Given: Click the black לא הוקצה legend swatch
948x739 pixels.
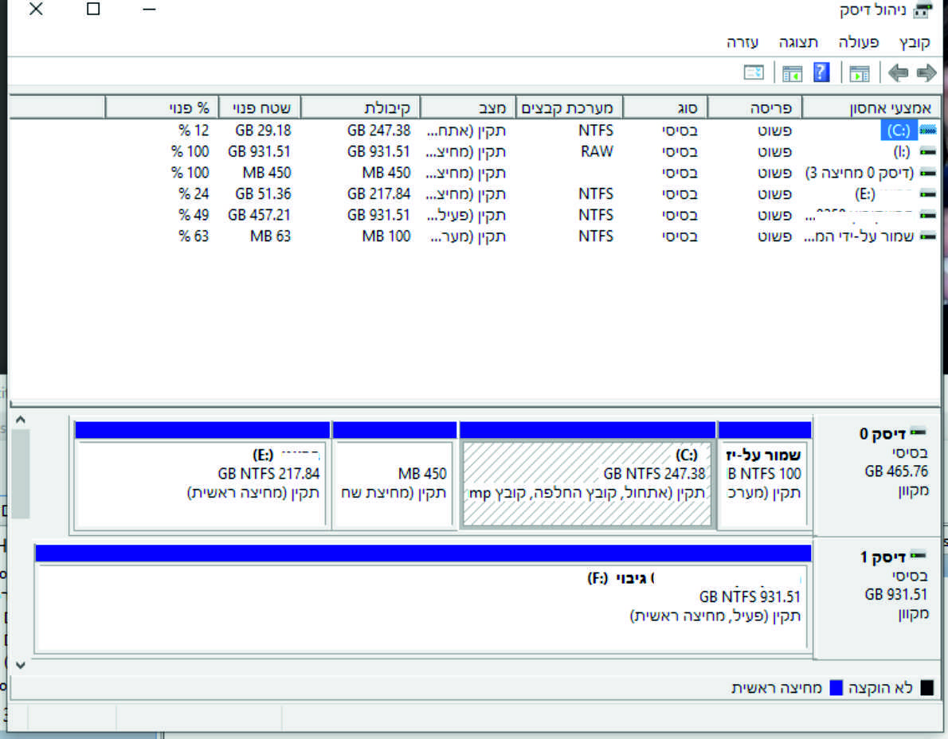Looking at the screenshot, I should (x=926, y=688).
